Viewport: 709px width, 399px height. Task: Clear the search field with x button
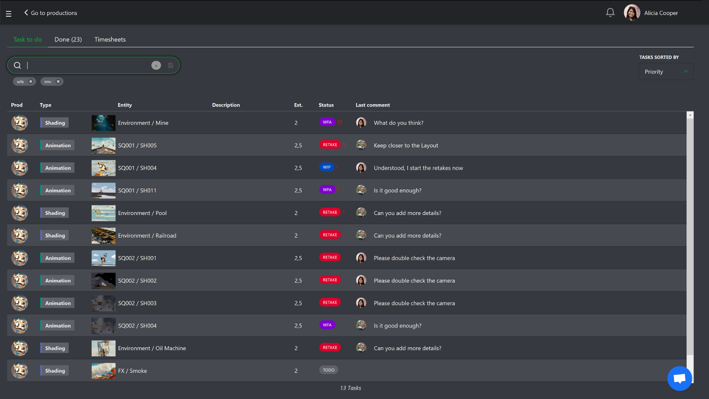(x=156, y=66)
